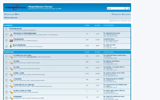
Task: Click forum status icon of PlauderEcke row
Action: (6, 41)
